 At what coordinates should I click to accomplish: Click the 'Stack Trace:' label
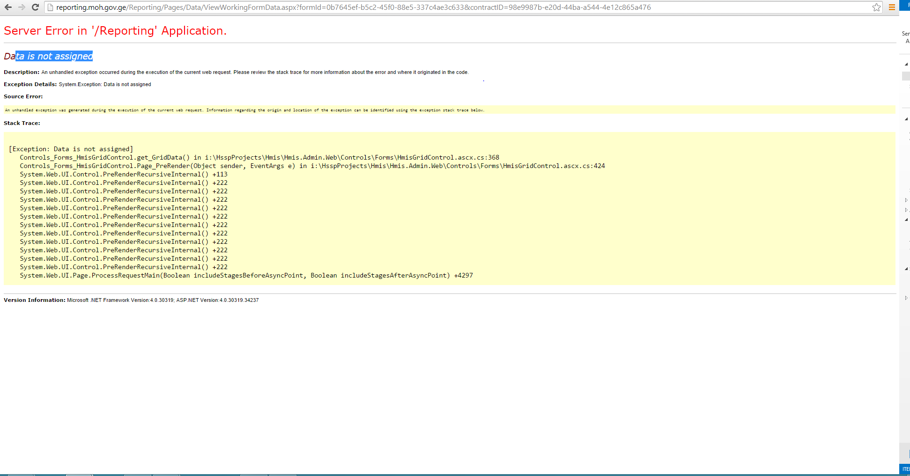pyautogui.click(x=22, y=123)
